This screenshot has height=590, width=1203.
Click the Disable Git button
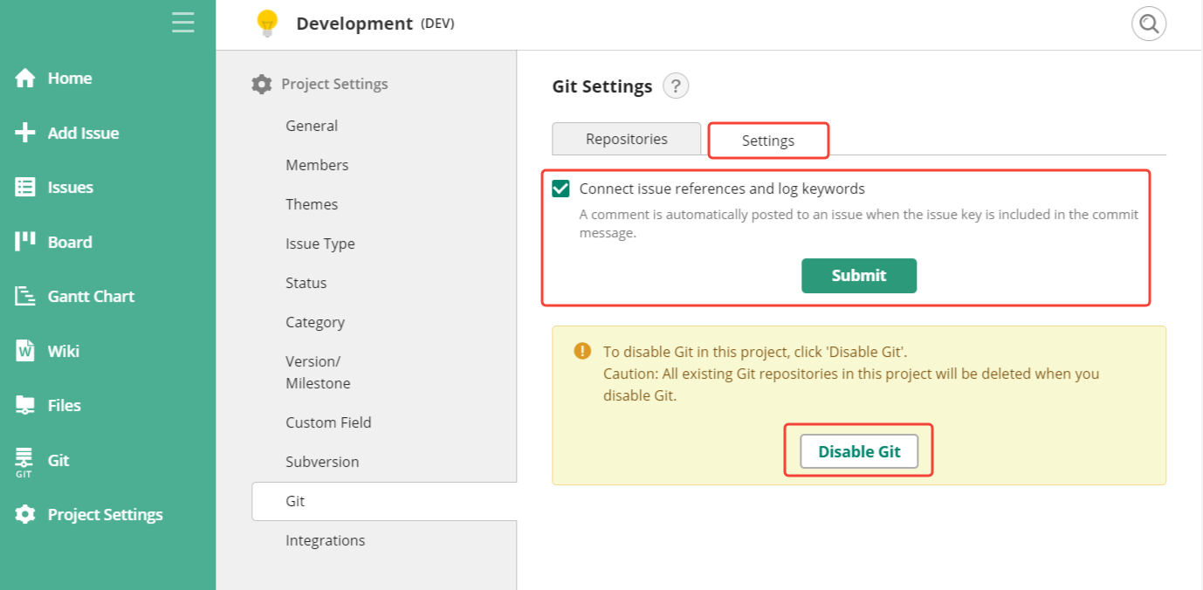pyautogui.click(x=859, y=451)
